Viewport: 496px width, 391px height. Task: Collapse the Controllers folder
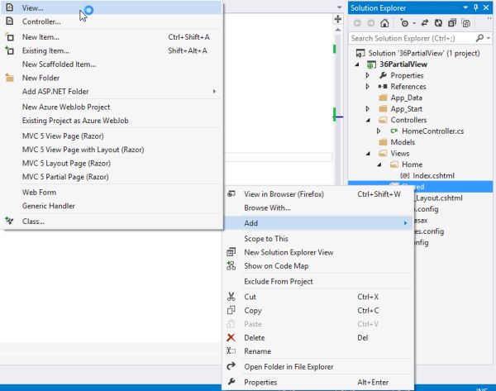pos(368,120)
